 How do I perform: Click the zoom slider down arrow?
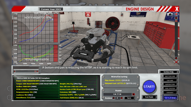(176, 58)
